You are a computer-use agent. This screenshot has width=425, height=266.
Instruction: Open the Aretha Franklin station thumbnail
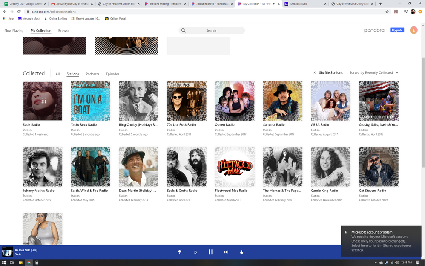pos(43,228)
